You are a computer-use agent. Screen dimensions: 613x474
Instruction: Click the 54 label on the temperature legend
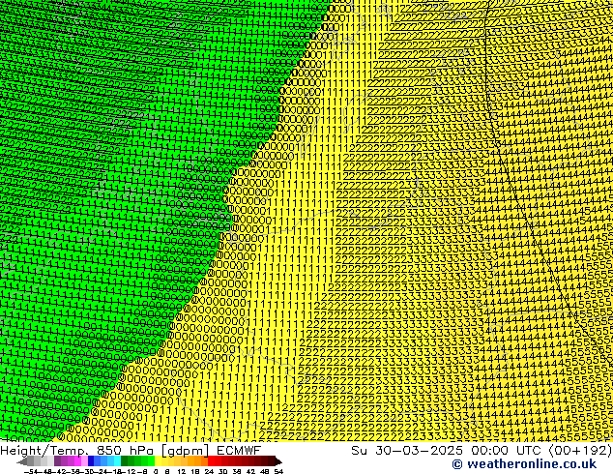pos(278,471)
